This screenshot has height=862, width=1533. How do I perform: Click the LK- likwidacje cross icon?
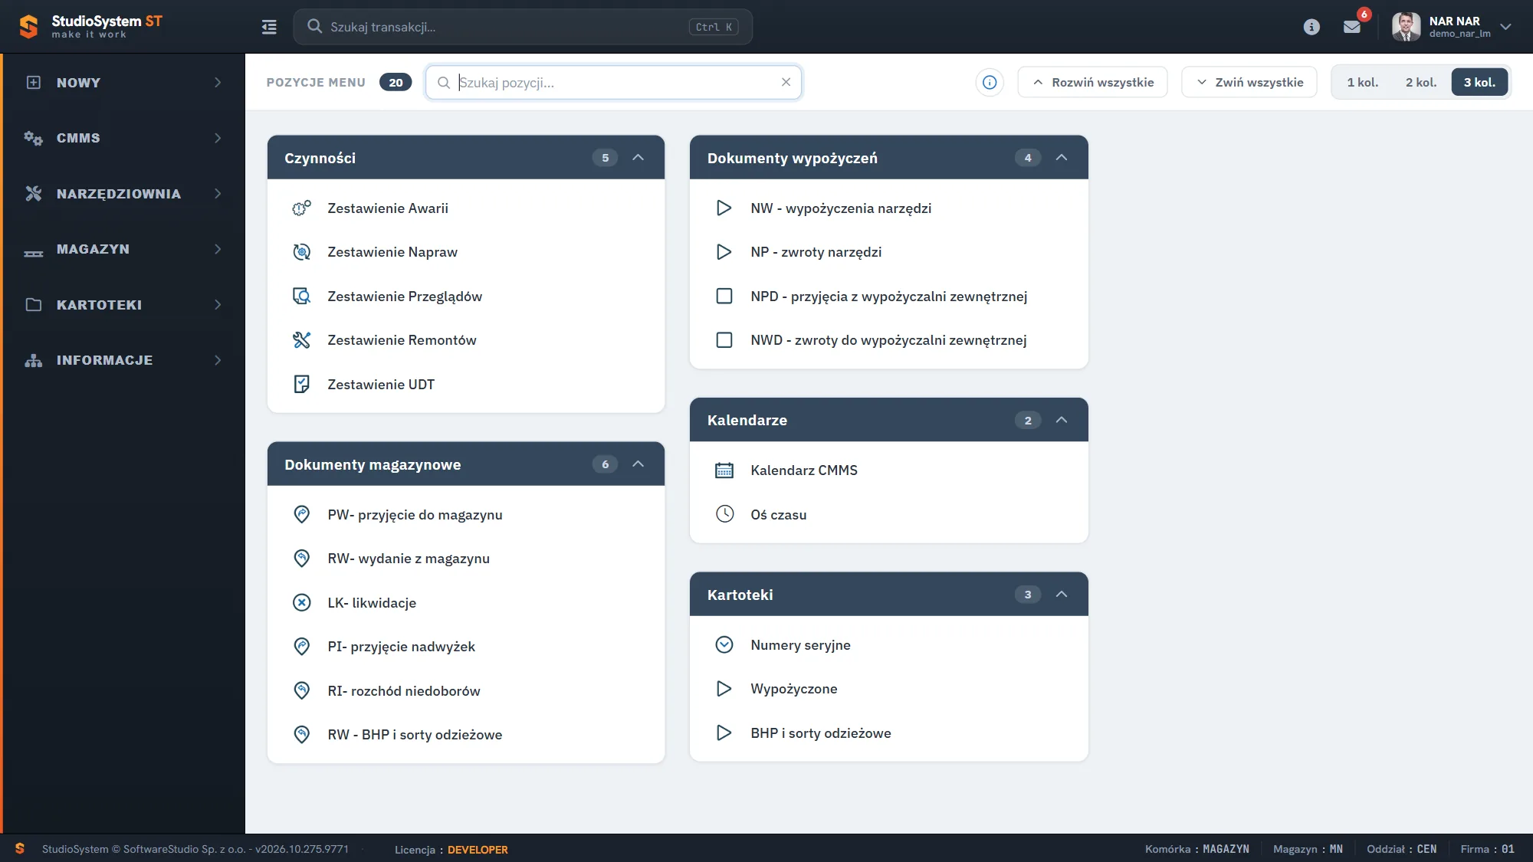coord(302,602)
